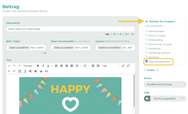188x114 pixels.
Task: Click the info icon next to Public
Action: (x=157, y=70)
